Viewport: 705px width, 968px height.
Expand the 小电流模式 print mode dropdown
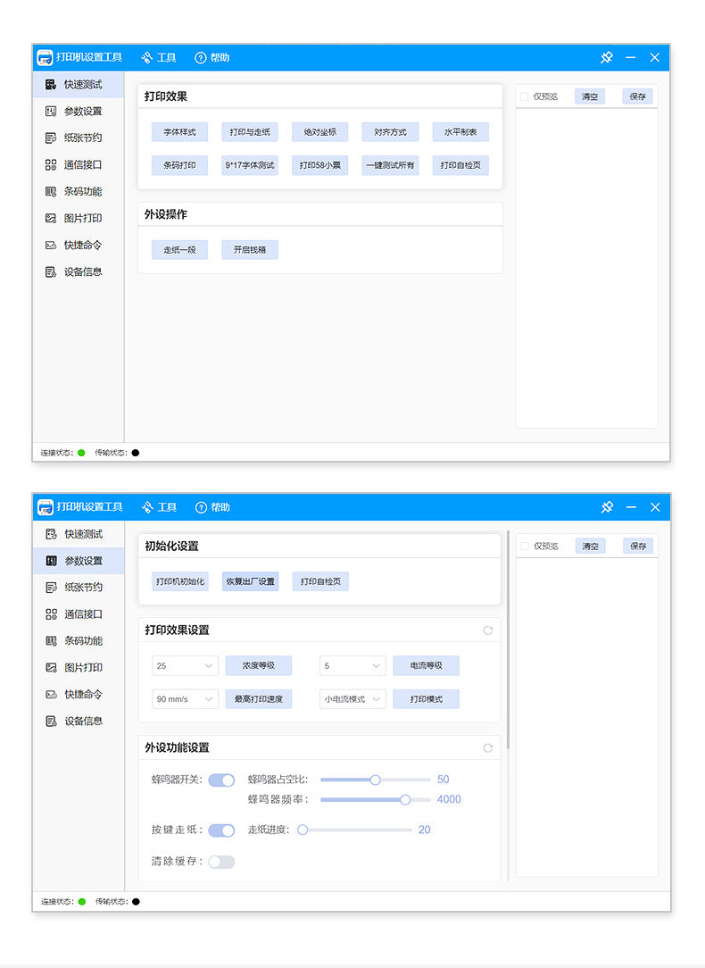coord(352,699)
